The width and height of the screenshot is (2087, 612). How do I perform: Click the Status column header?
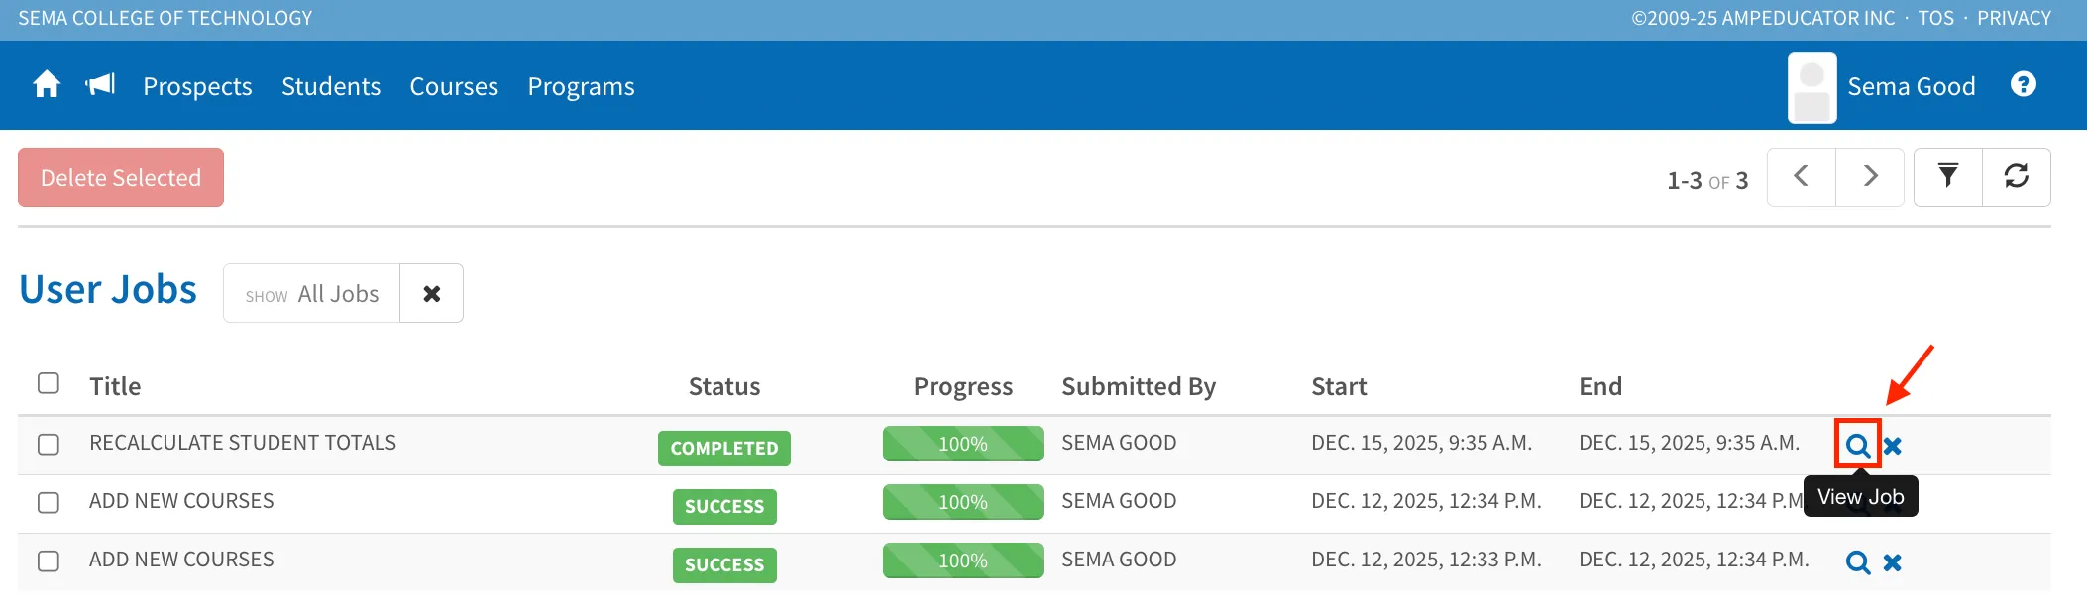point(724,386)
